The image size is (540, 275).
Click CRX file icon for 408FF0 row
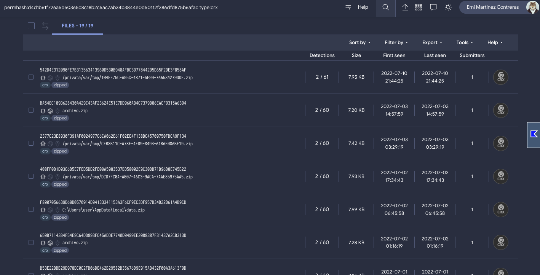coord(501,176)
